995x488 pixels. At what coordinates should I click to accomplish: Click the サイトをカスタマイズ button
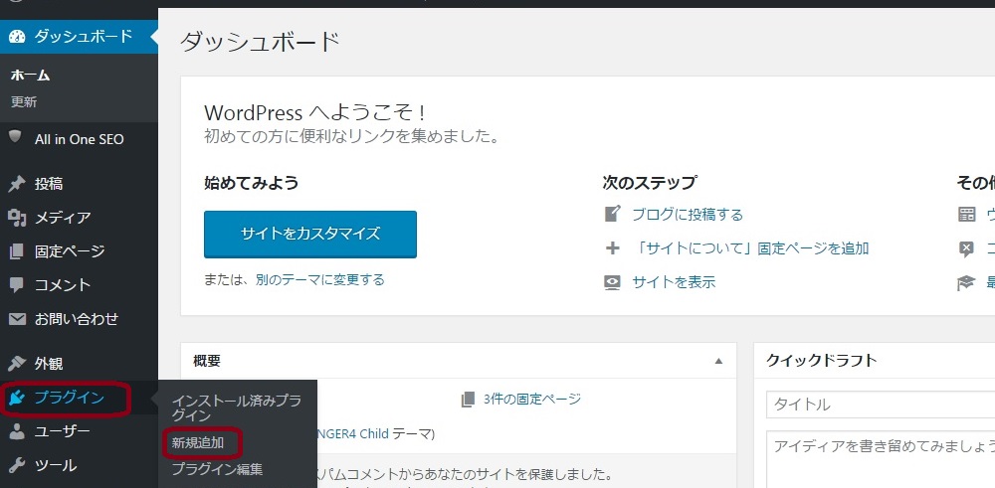point(310,234)
